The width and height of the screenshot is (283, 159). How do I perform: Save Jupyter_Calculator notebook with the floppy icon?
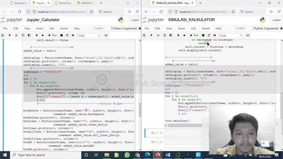[3, 35]
